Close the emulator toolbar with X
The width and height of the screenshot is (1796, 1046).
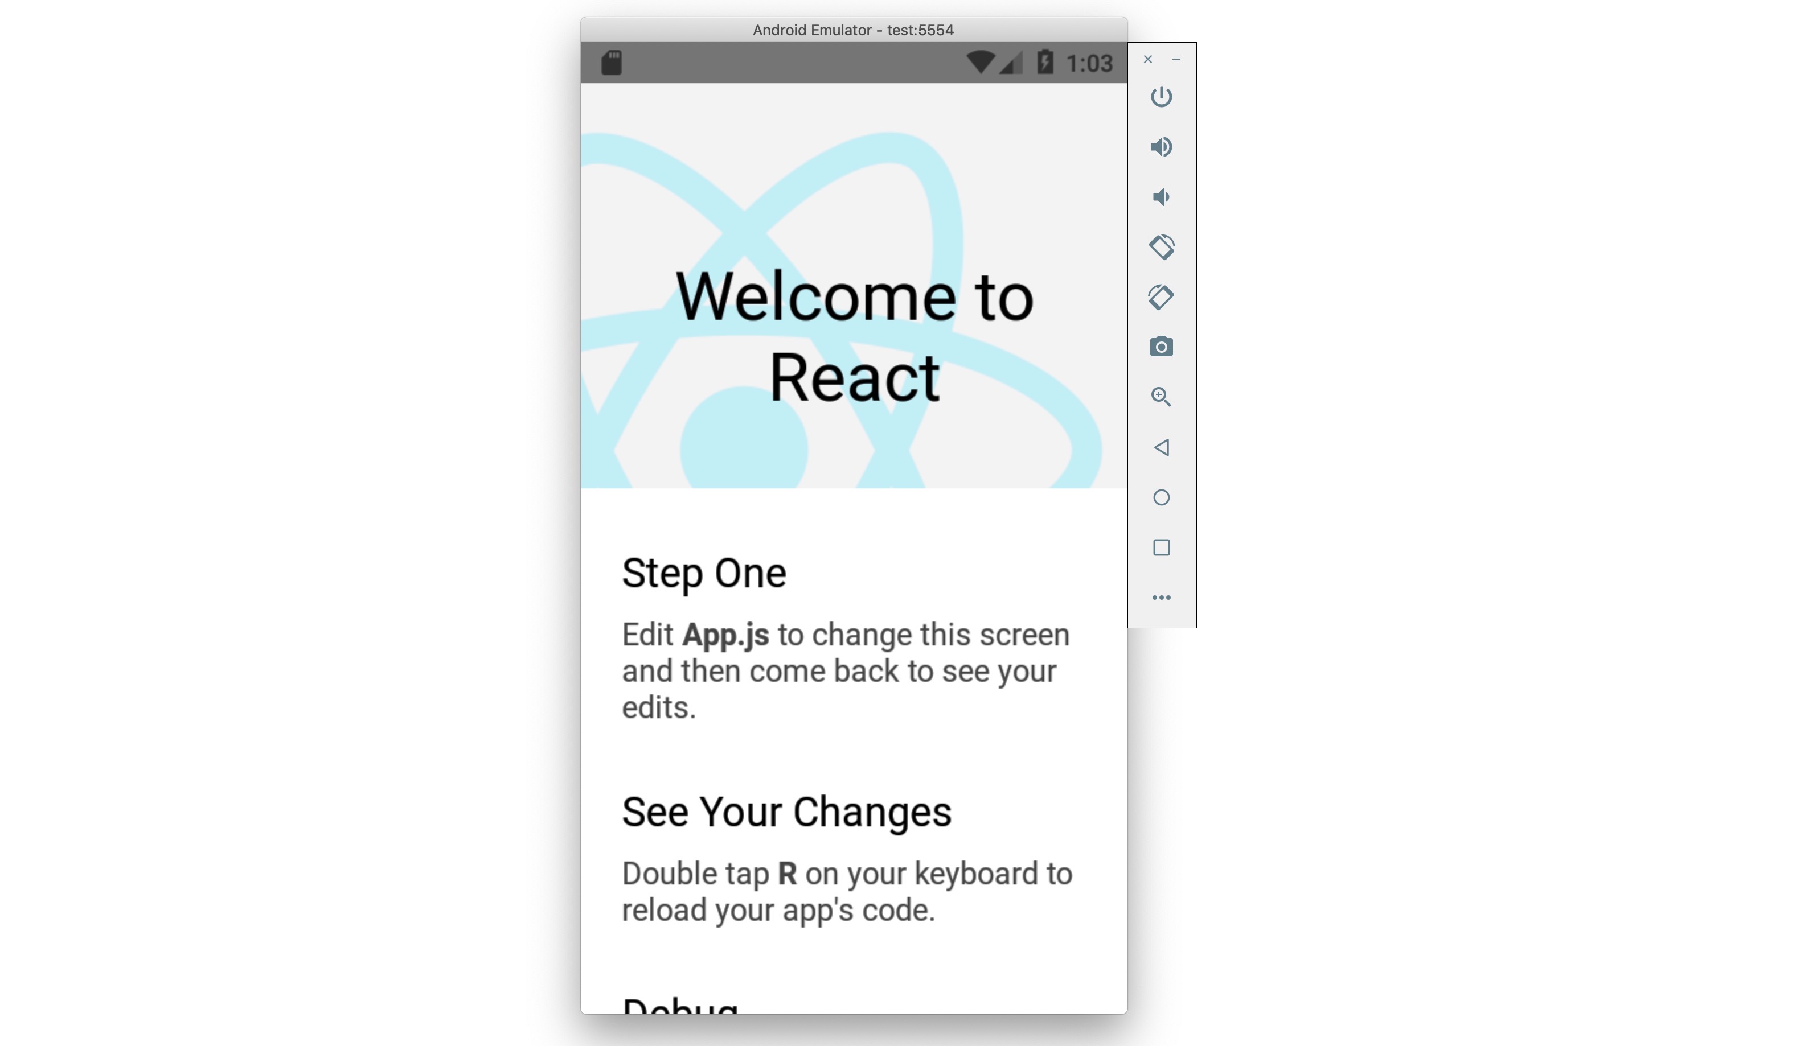click(1147, 59)
